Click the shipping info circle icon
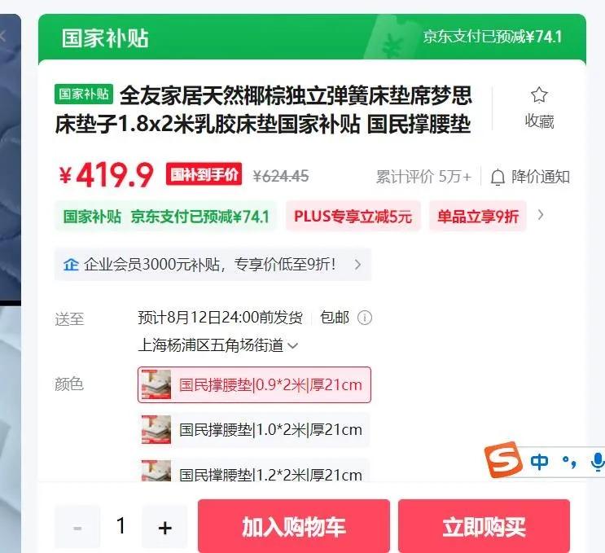605x553 pixels. tap(365, 318)
